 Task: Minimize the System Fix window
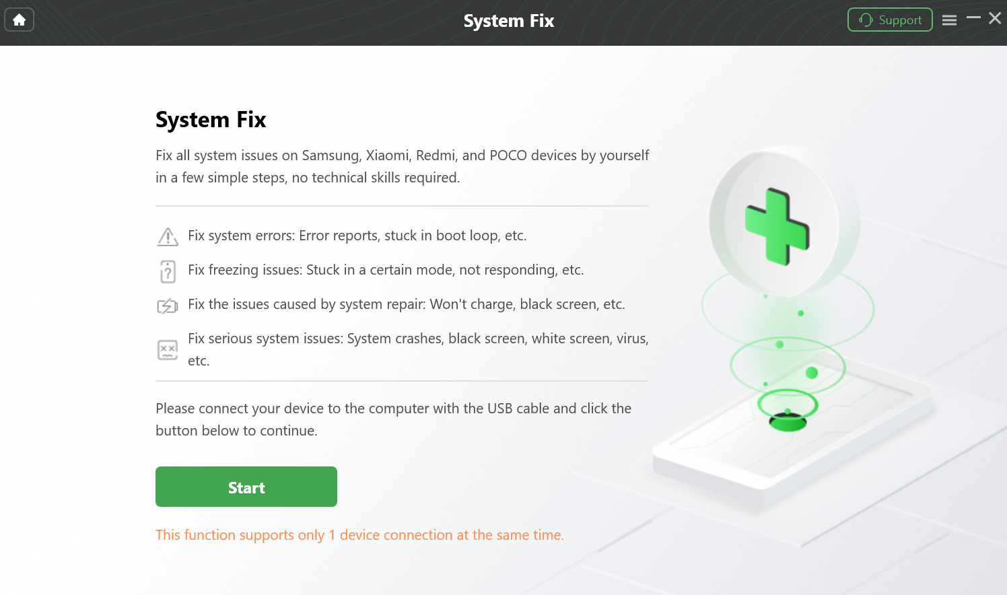[x=973, y=18]
